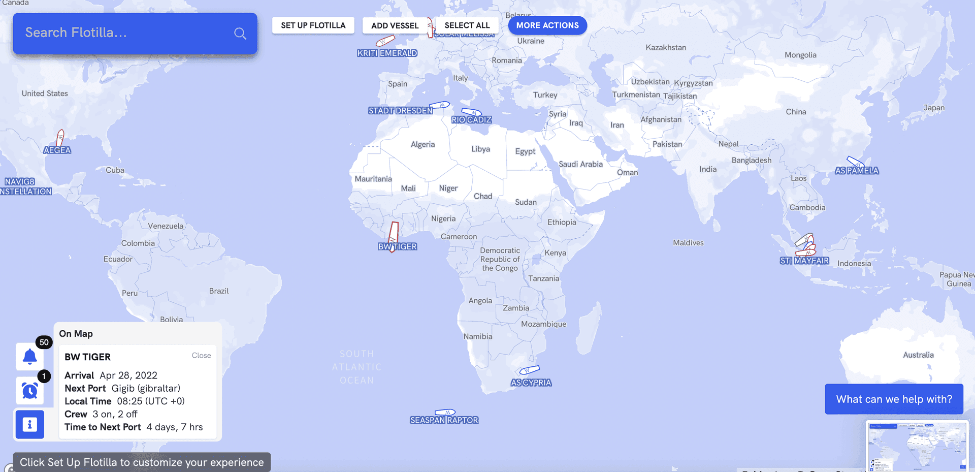Open the MORE ACTIONS menu
The width and height of the screenshot is (975, 472).
pyautogui.click(x=547, y=25)
